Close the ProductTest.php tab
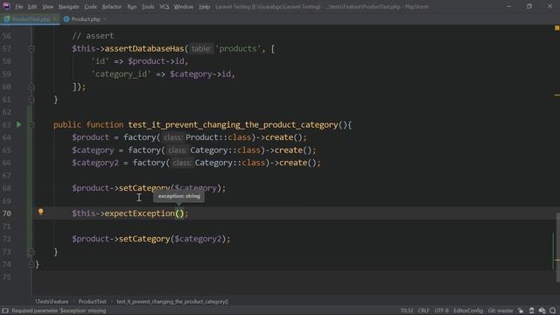This screenshot has width=560, height=315. click(x=54, y=19)
